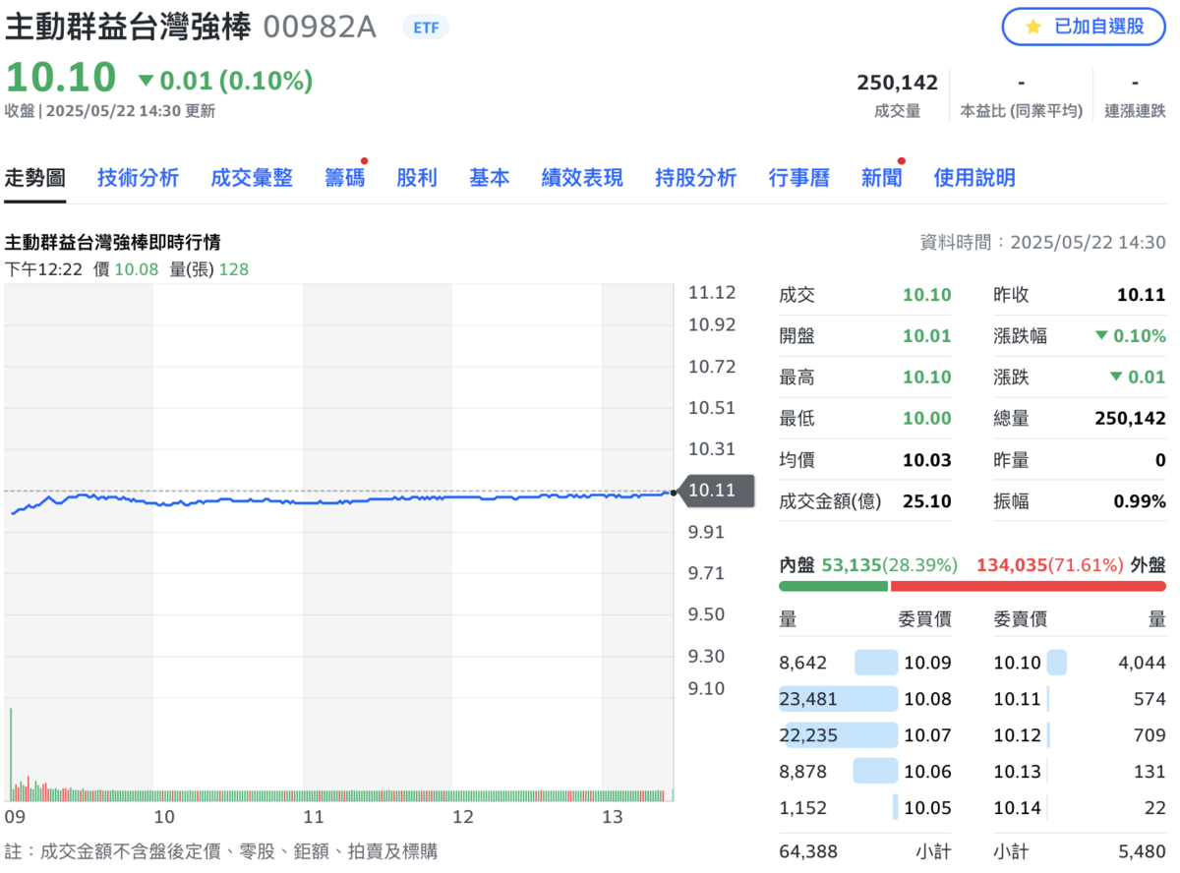The width and height of the screenshot is (1180, 873).
Task: Open the 持股分析 tab
Action: click(695, 178)
